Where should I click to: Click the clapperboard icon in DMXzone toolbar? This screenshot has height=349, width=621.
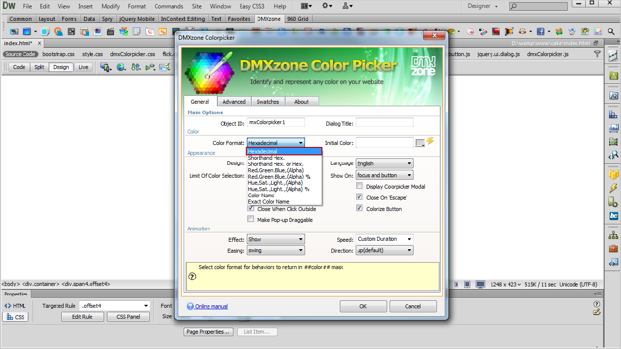pos(110,31)
